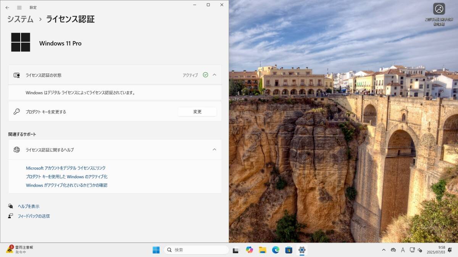Open the network status tray icon
The width and height of the screenshot is (458, 257).
pos(412,250)
